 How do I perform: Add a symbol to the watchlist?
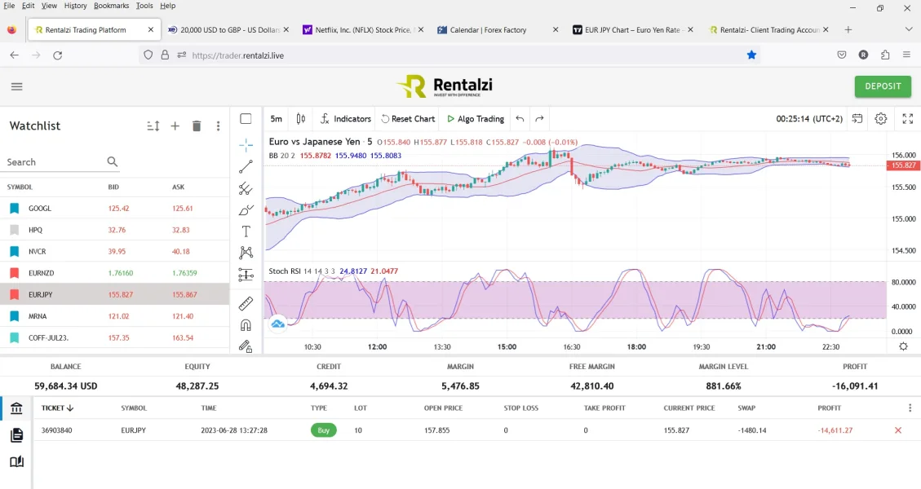[175, 126]
